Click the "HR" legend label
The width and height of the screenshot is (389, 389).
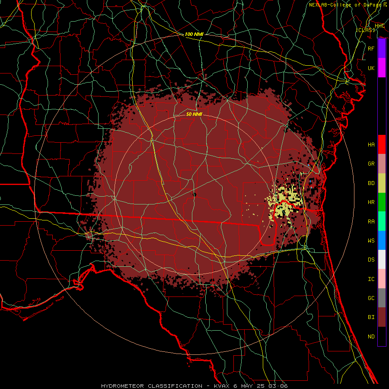[371, 202]
